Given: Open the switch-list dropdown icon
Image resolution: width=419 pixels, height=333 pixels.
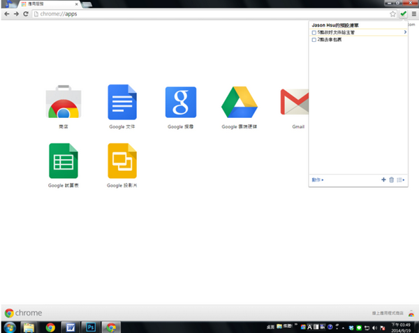Looking at the screenshot, I should point(400,179).
